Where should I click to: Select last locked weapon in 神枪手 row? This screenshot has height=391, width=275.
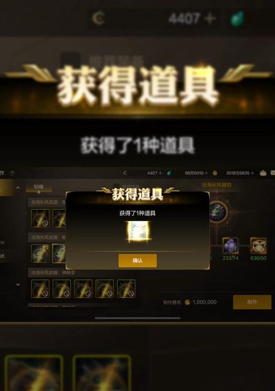(x=126, y=289)
